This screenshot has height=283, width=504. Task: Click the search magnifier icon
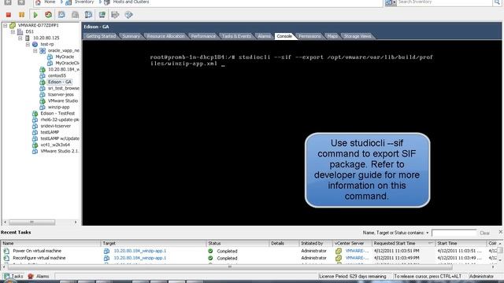coord(497,2)
